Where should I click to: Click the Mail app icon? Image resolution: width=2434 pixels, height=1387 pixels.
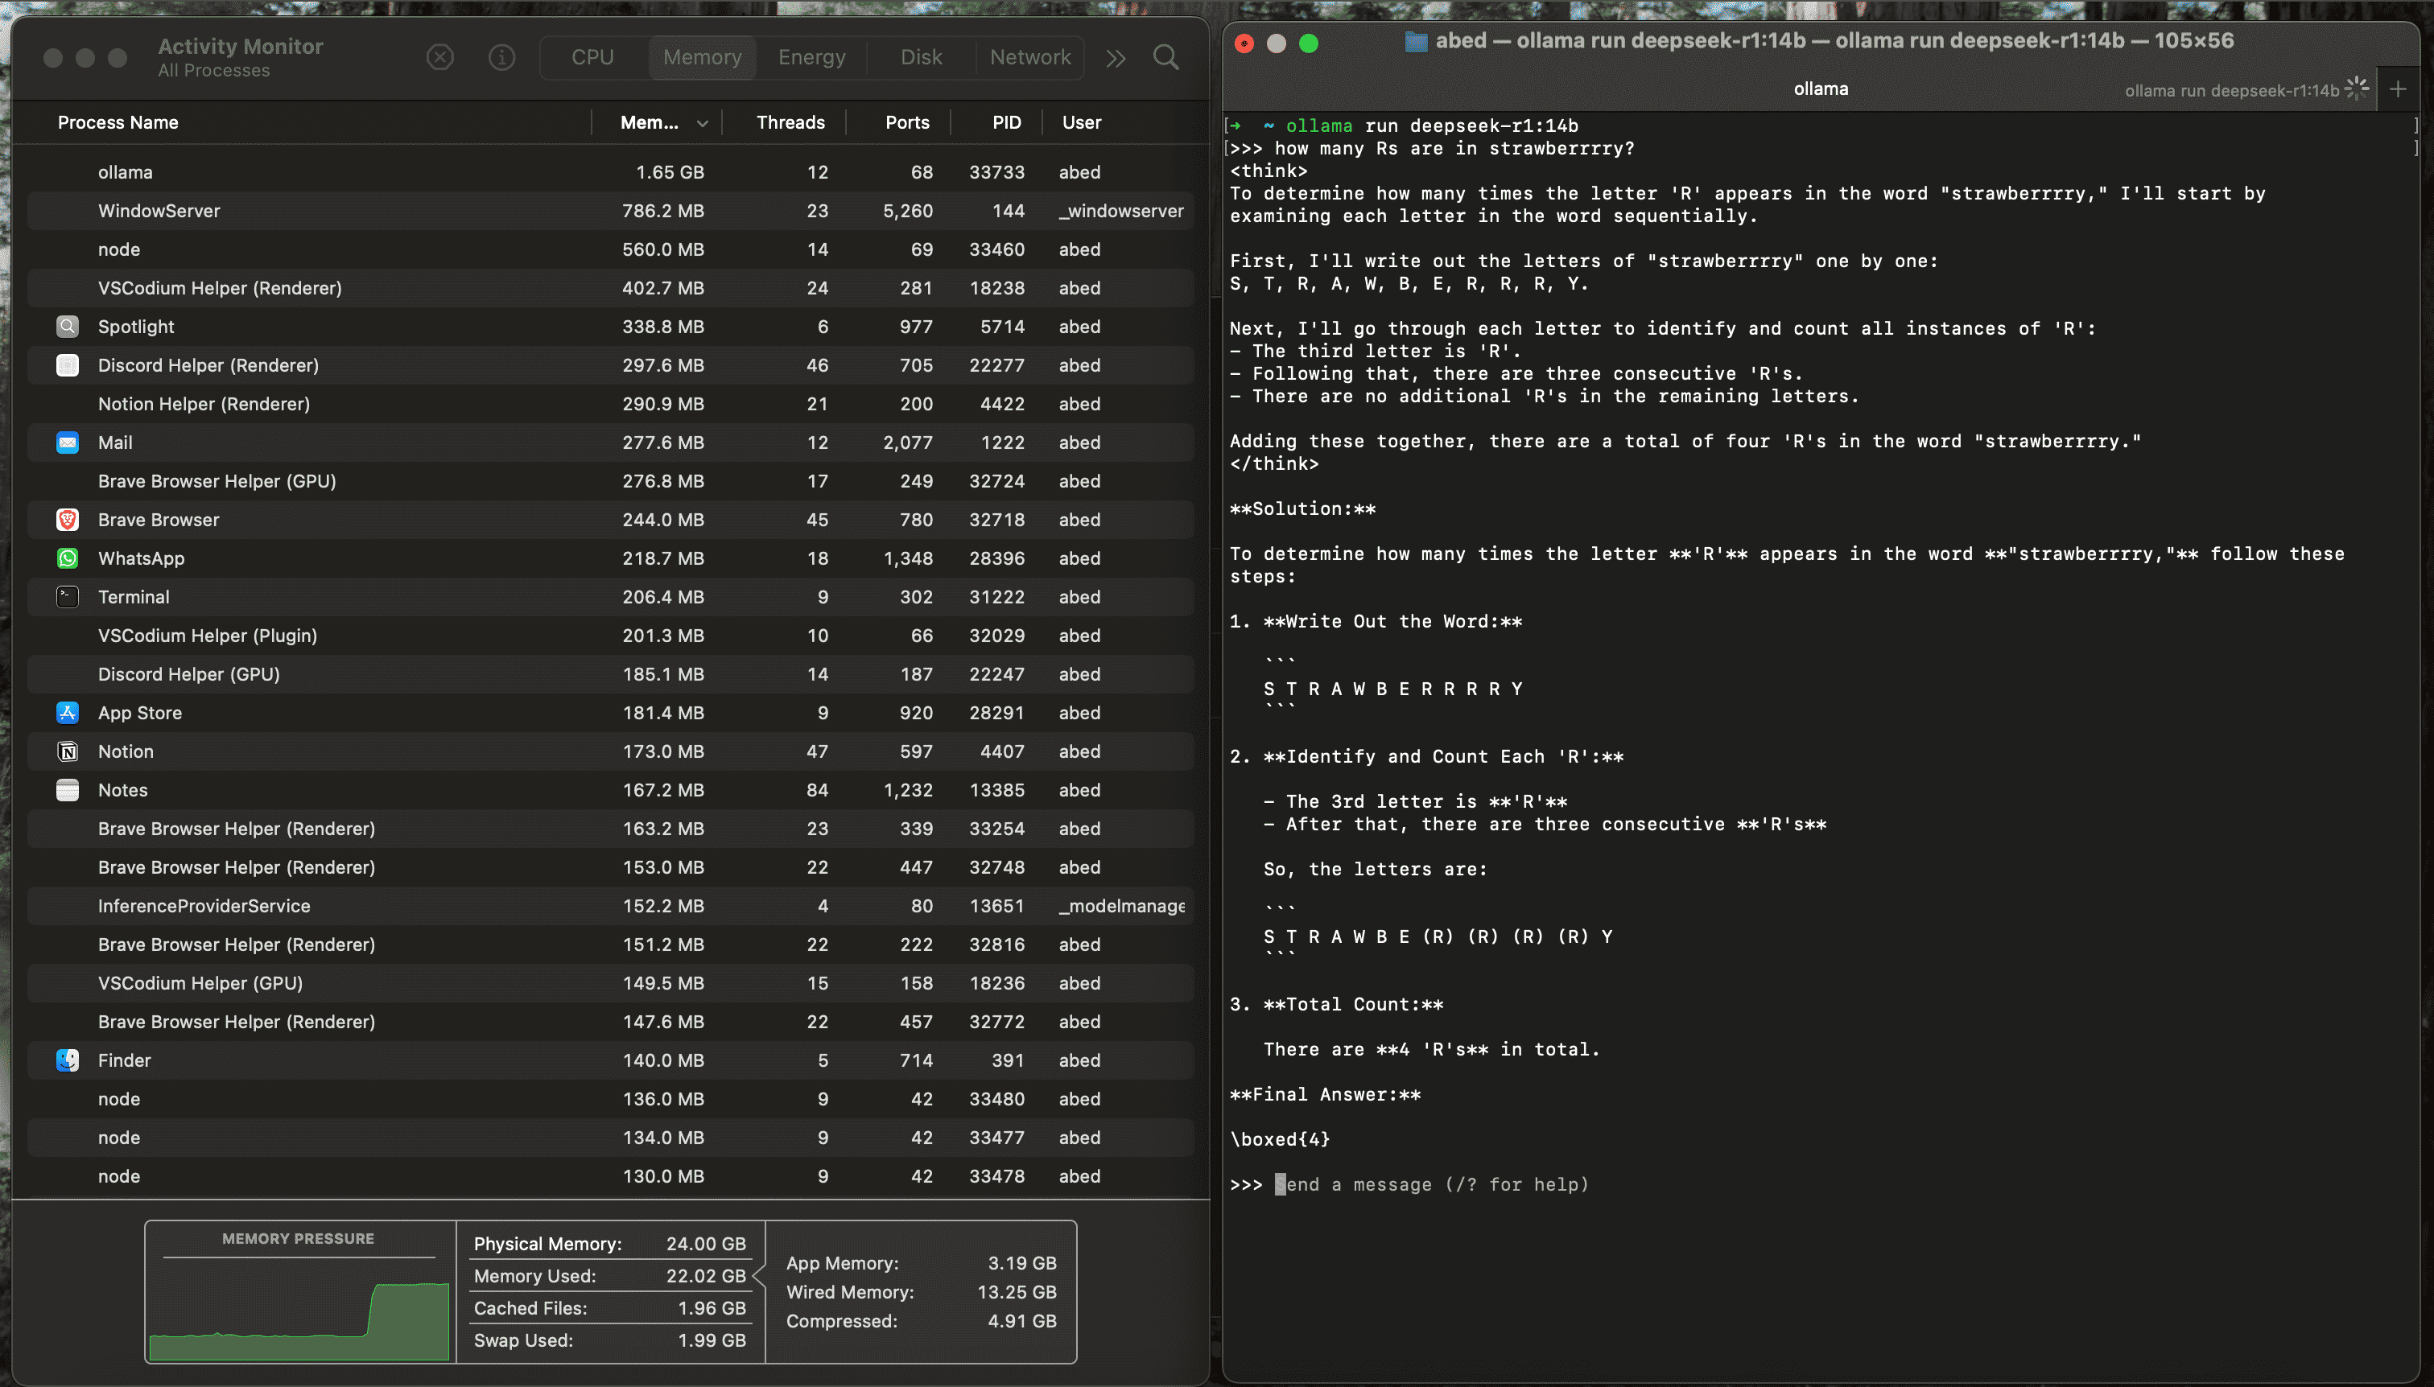[x=67, y=442]
